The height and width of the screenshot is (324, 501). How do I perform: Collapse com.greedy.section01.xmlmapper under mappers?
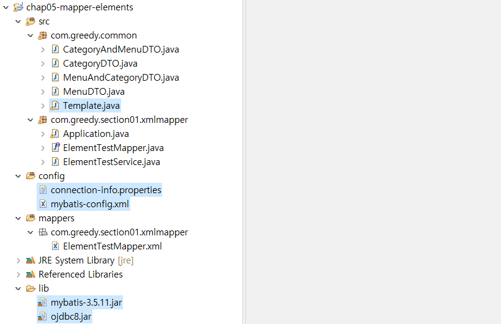click(x=31, y=232)
